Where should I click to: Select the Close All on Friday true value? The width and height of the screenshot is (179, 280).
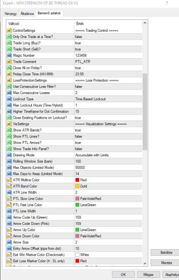click(x=78, y=68)
